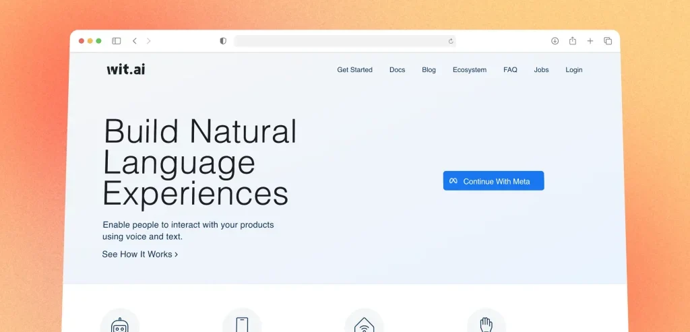Open the Docs navigation item

coord(397,70)
